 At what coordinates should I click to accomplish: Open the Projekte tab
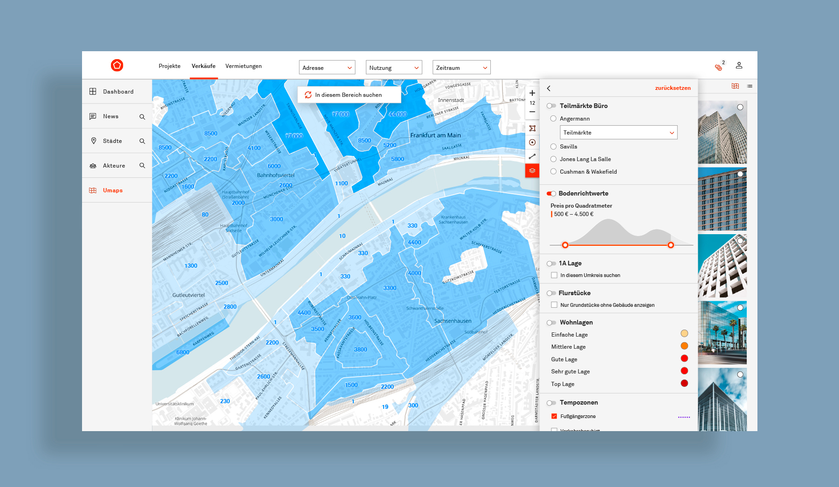[x=170, y=66]
